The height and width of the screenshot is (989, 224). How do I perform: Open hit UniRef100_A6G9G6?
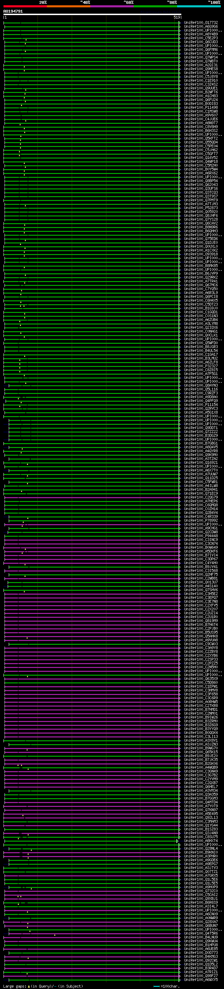tap(201, 27)
